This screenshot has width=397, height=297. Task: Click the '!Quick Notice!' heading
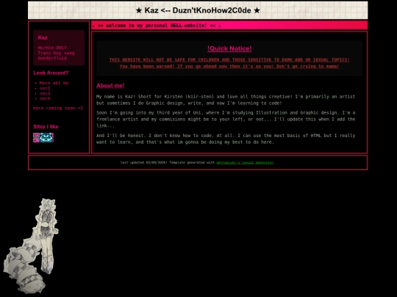[x=229, y=48]
